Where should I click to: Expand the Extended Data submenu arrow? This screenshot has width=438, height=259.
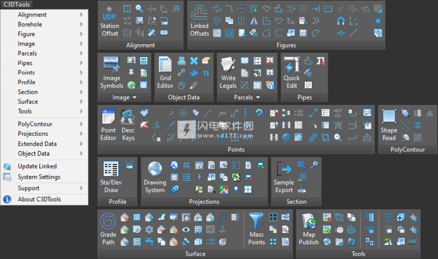pos(81,144)
